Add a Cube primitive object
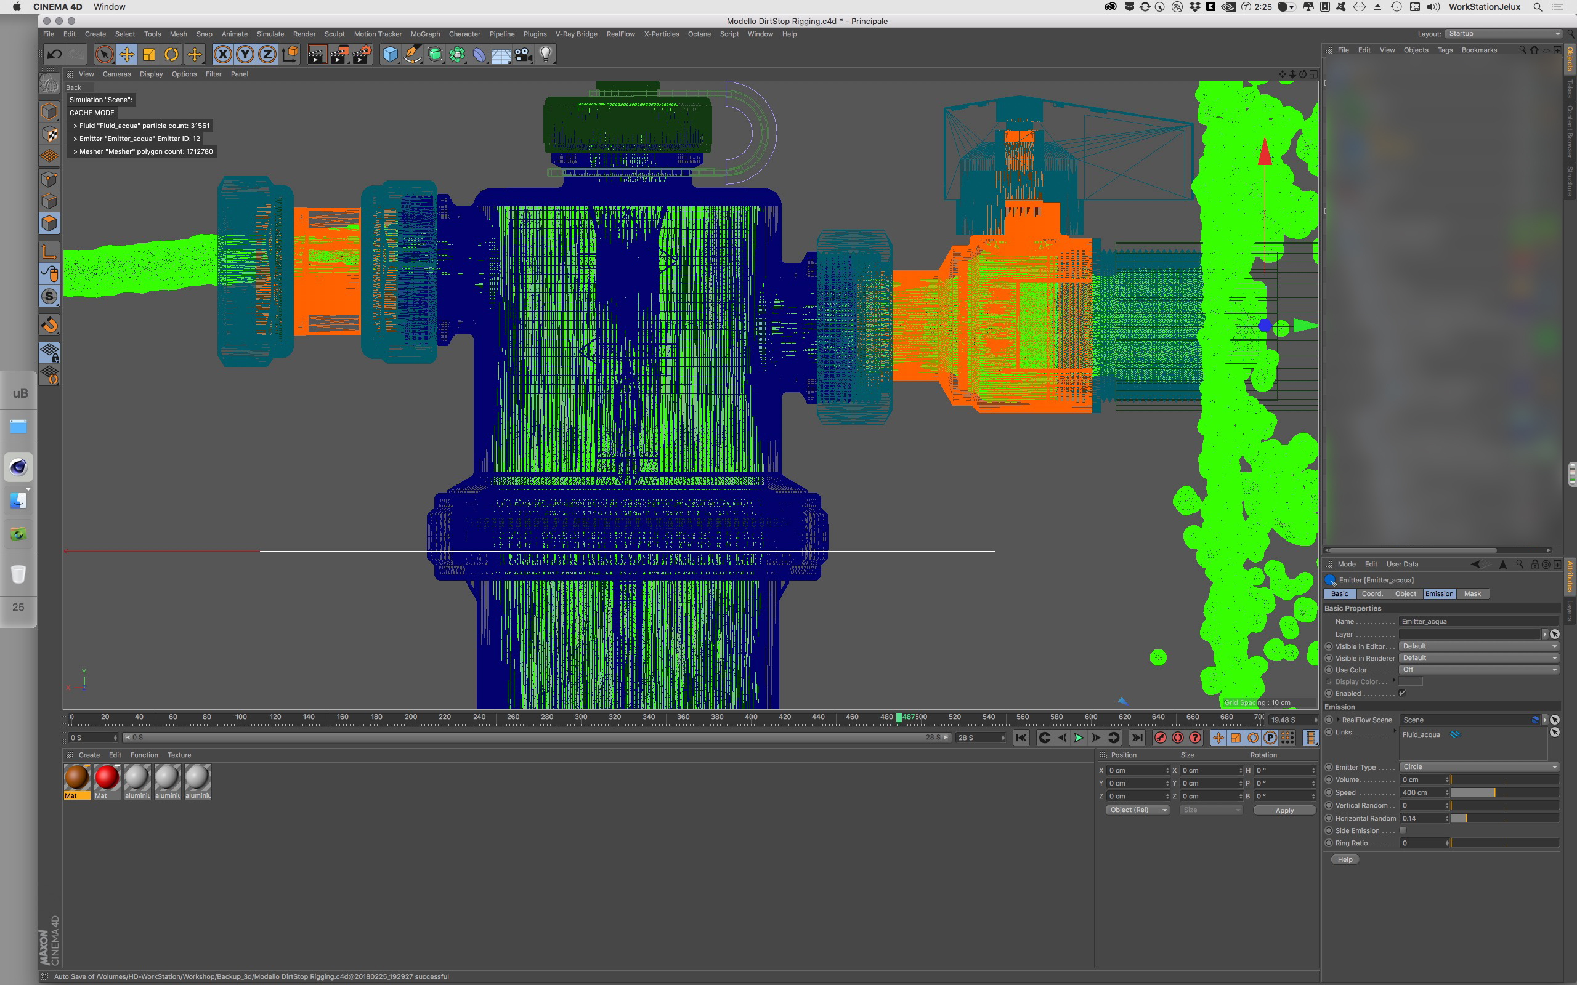The width and height of the screenshot is (1577, 985). tap(390, 55)
